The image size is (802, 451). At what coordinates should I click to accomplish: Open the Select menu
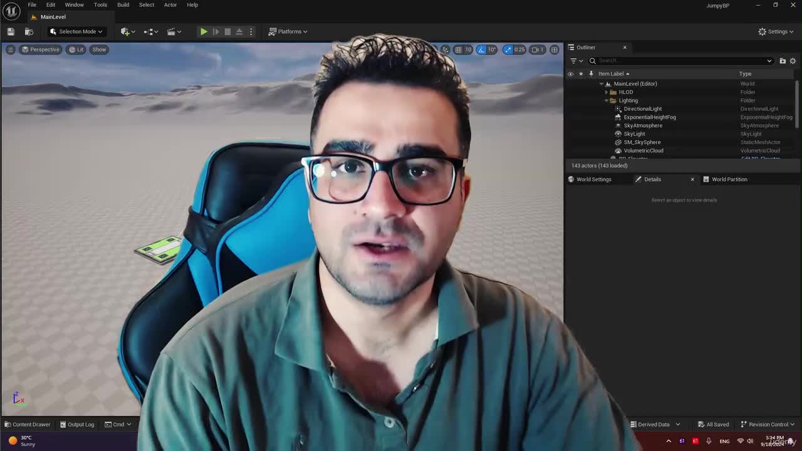(x=147, y=5)
